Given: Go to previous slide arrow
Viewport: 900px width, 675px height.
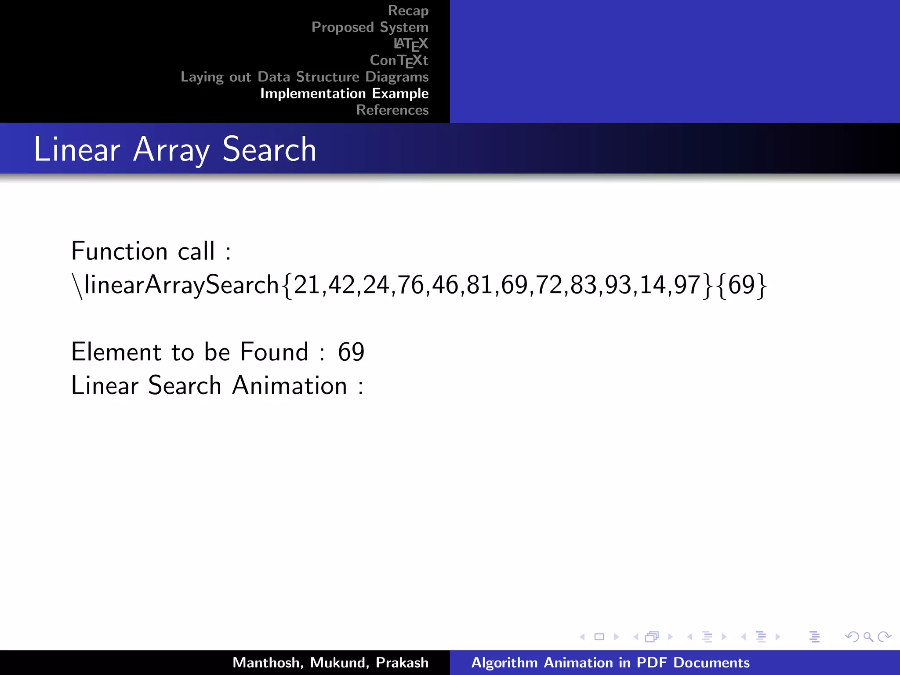Looking at the screenshot, I should pyautogui.click(x=582, y=637).
